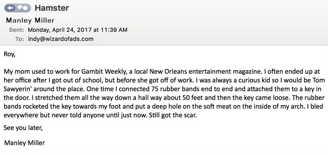Open recipient address indy@wizardofads.com
The width and height of the screenshot is (328, 155).
tap(61, 39)
